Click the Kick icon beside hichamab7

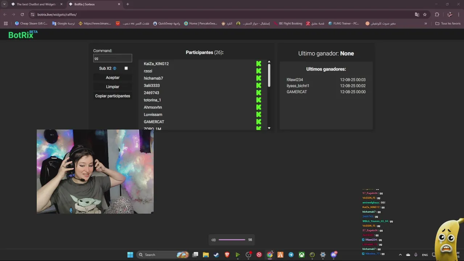click(258, 78)
